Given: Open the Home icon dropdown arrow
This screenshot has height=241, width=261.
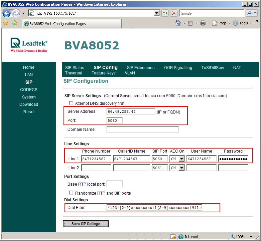Looking at the screenshot, I should point(184,23).
